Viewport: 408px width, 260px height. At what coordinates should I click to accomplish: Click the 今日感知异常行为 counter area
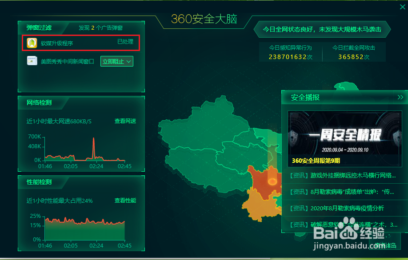coord(291,52)
